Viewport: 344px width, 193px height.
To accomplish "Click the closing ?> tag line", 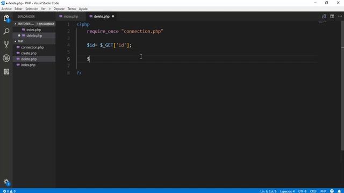I will pyautogui.click(x=79, y=73).
